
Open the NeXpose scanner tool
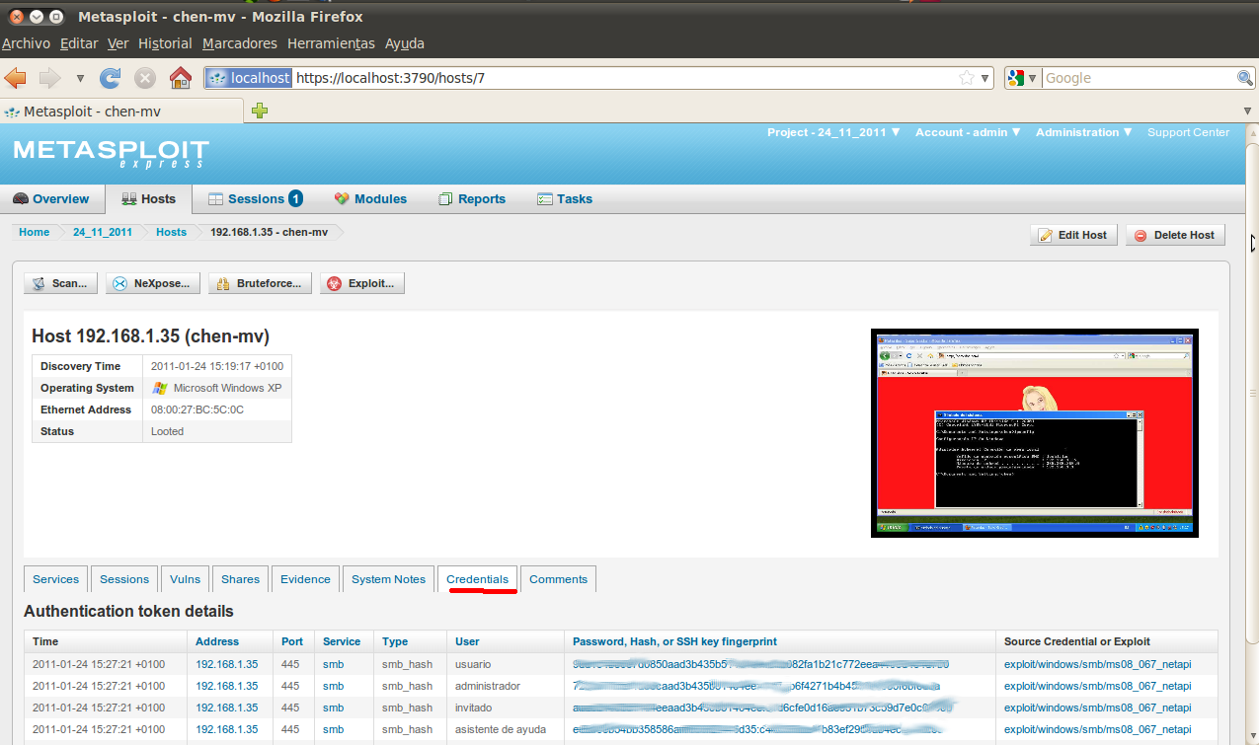152,282
